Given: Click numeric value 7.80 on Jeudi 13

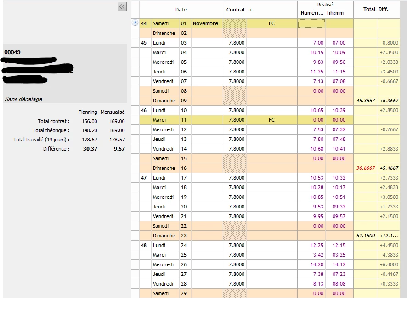Looking at the screenshot, I should click(318, 139).
